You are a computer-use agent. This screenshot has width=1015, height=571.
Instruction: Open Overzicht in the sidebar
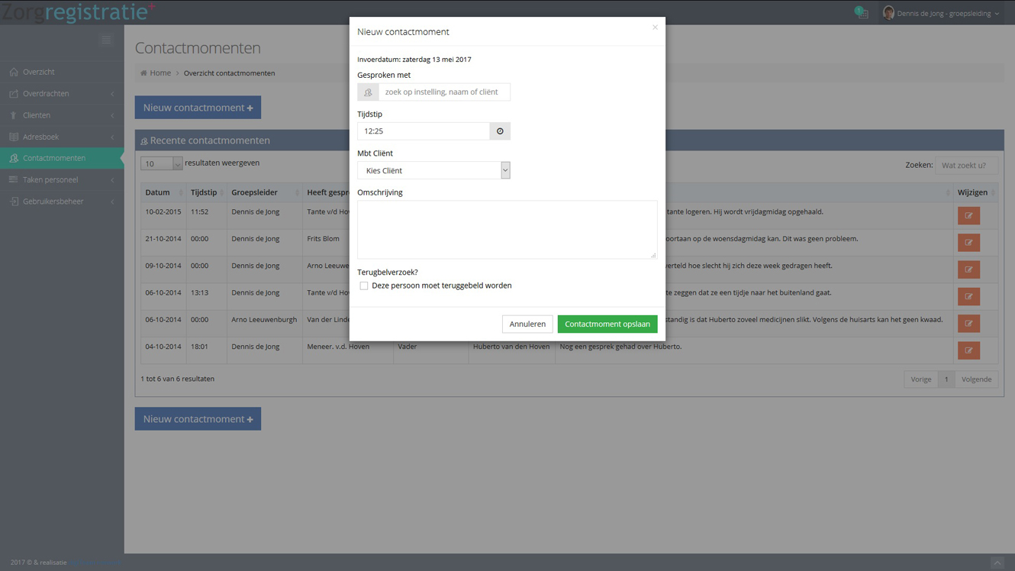pyautogui.click(x=62, y=72)
